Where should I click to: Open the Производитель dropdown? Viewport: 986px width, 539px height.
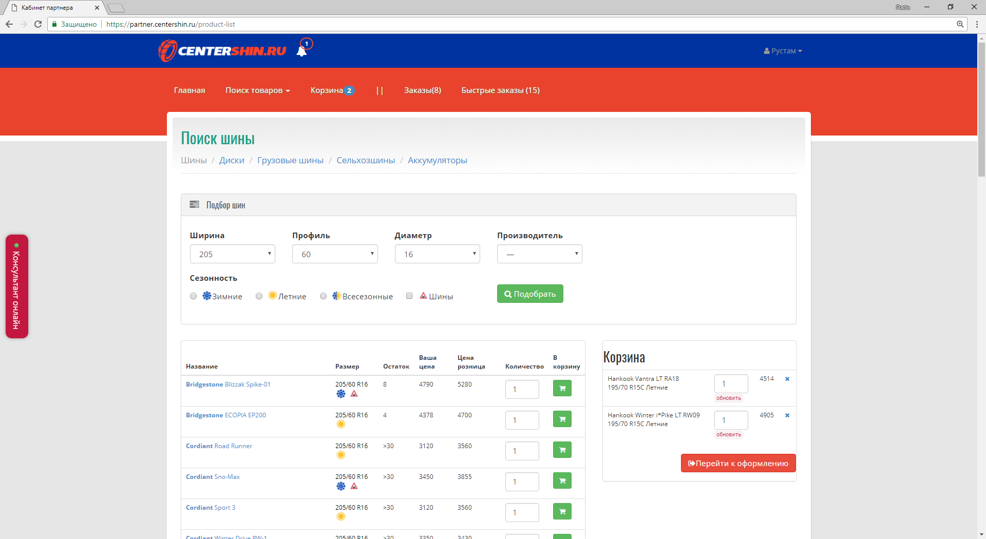point(540,254)
